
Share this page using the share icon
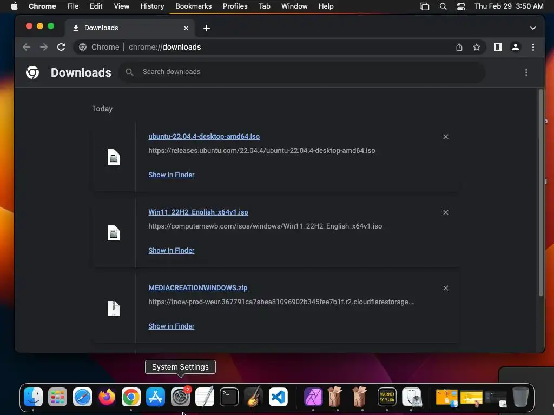pos(459,47)
